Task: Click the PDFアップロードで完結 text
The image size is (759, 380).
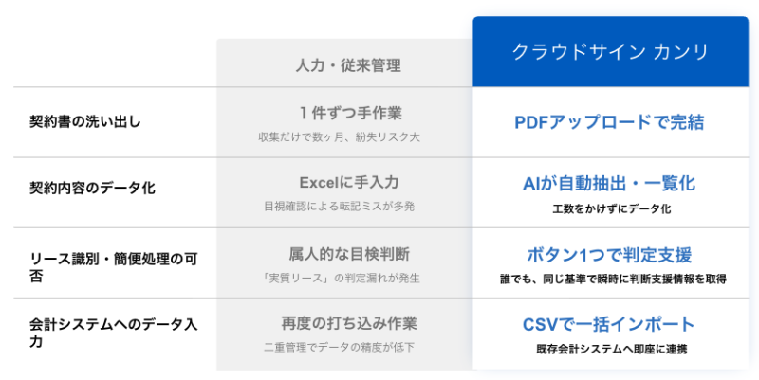Action: pyautogui.click(x=609, y=122)
